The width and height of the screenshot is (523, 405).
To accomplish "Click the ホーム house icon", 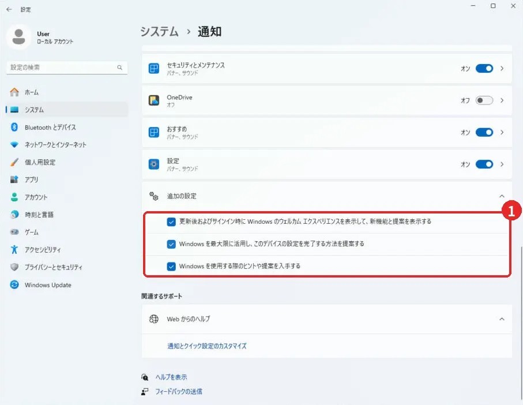I will (14, 92).
